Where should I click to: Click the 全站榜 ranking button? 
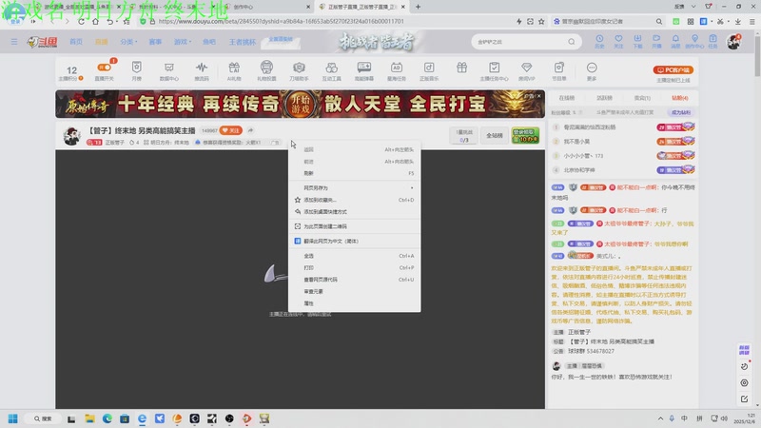pos(495,135)
